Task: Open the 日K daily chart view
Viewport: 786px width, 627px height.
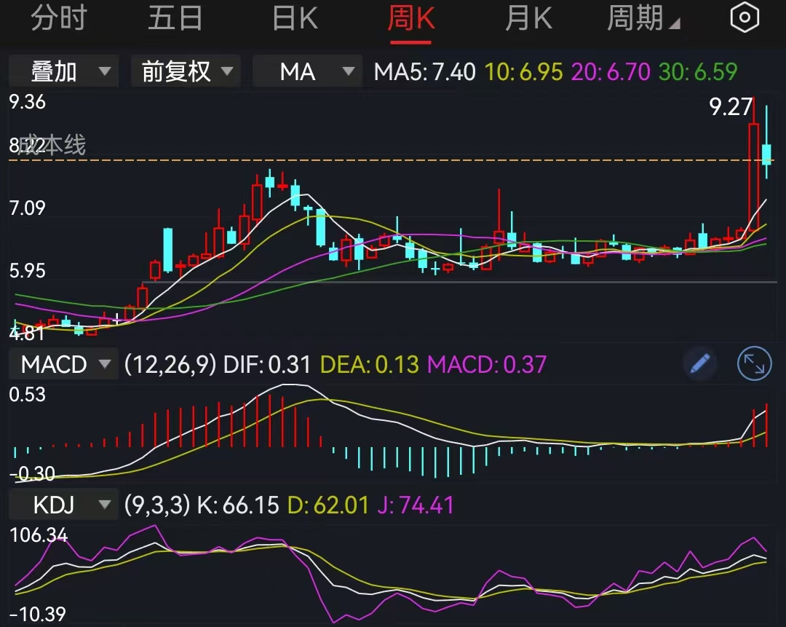Action: [294, 18]
